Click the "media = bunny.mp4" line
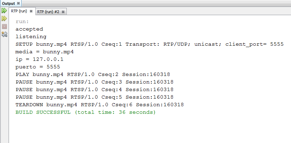Viewport: 291px width, 143px height. 44,52
